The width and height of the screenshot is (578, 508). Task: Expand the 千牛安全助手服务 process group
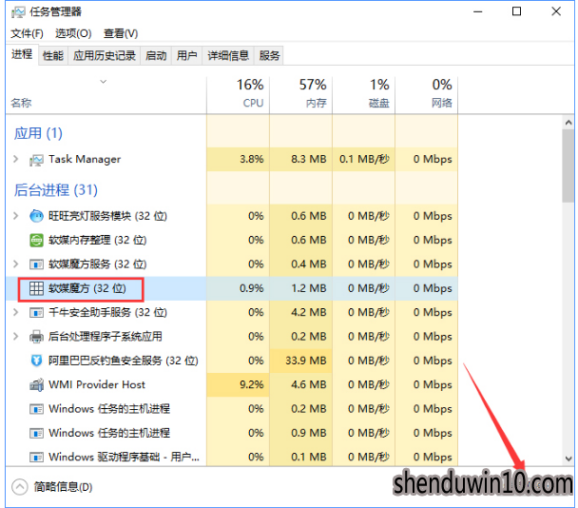(15, 312)
